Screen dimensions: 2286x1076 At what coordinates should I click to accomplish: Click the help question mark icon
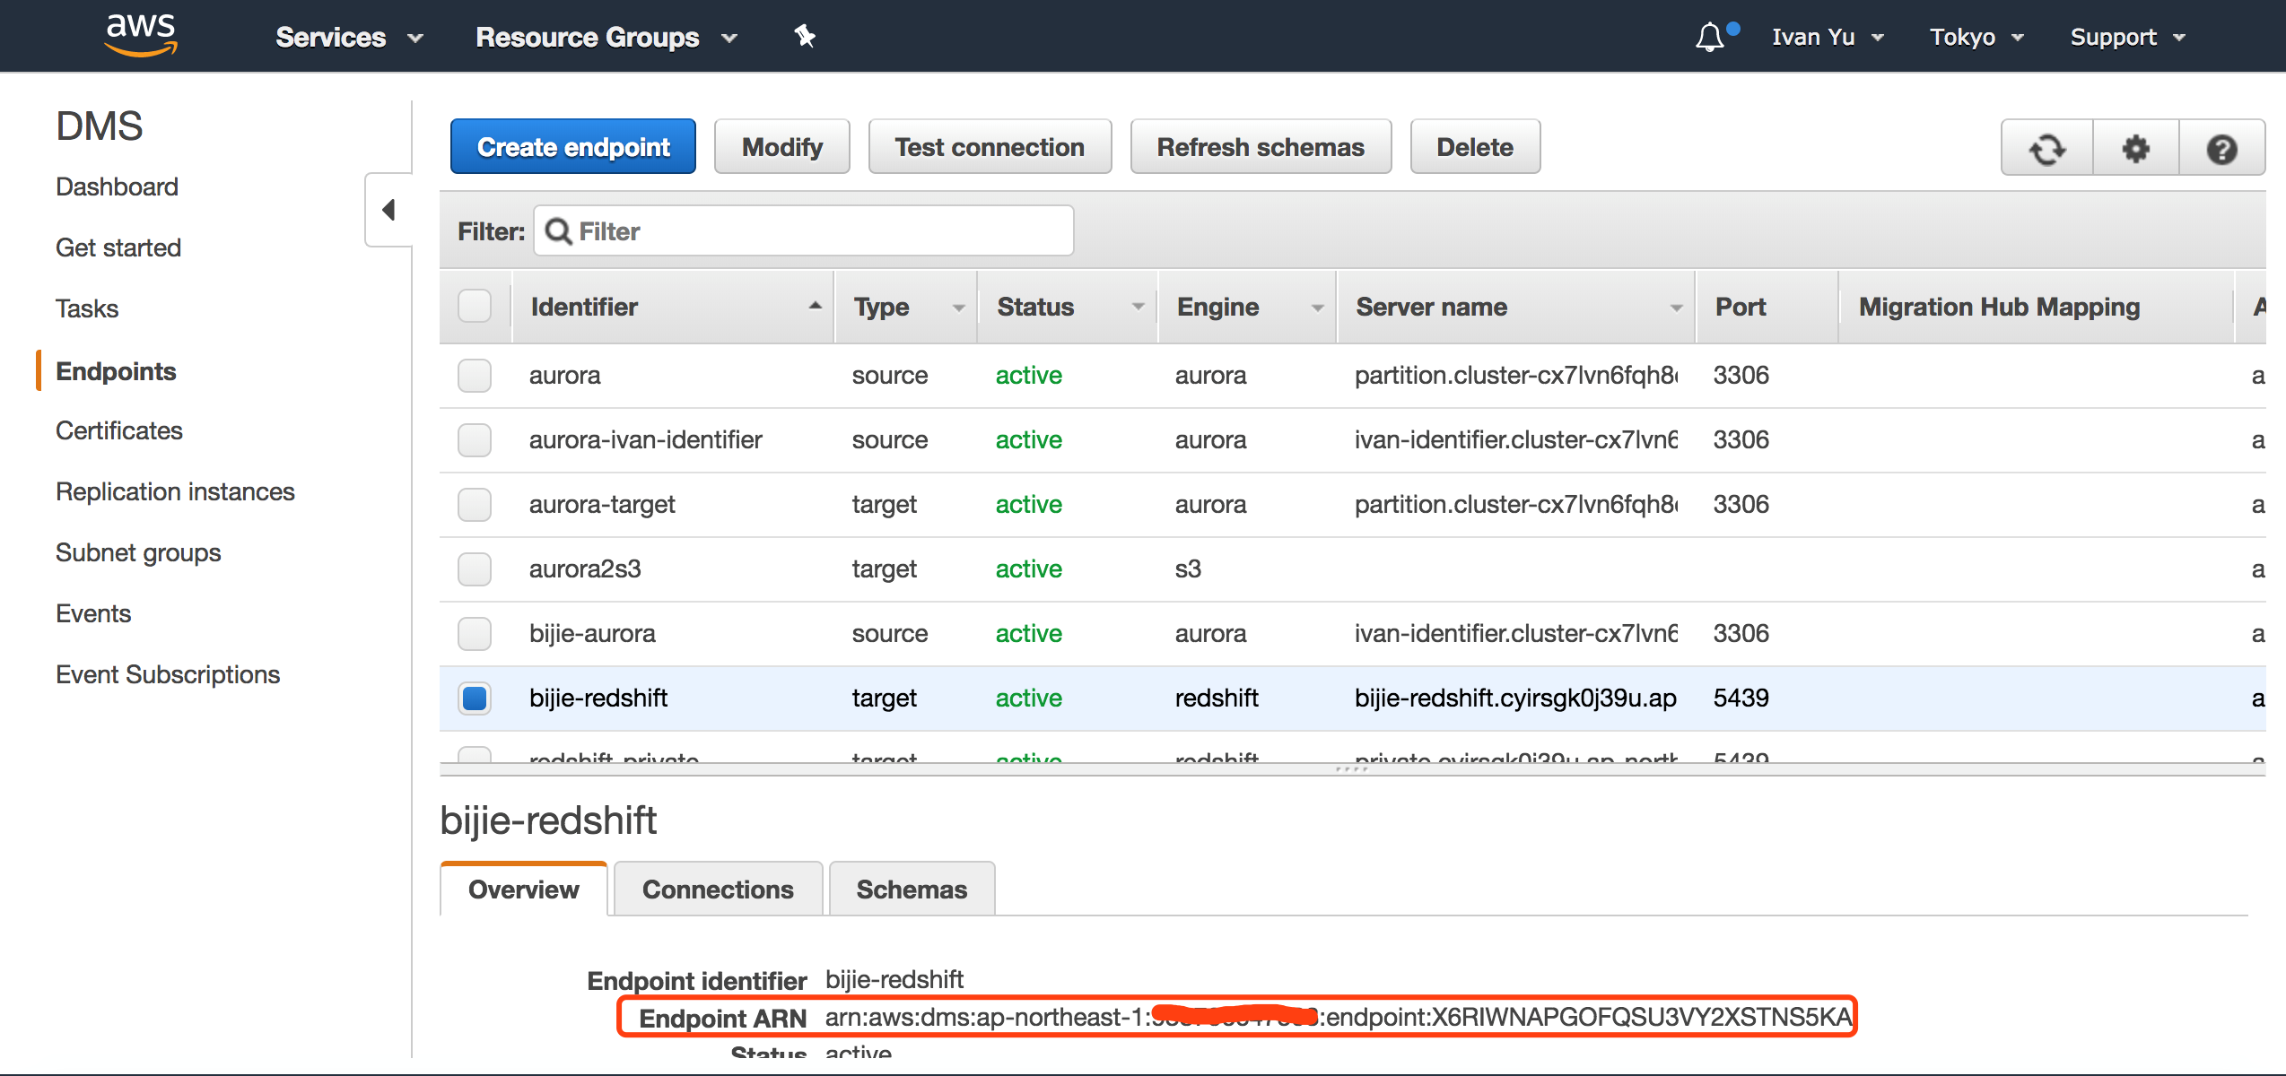pos(2221,149)
